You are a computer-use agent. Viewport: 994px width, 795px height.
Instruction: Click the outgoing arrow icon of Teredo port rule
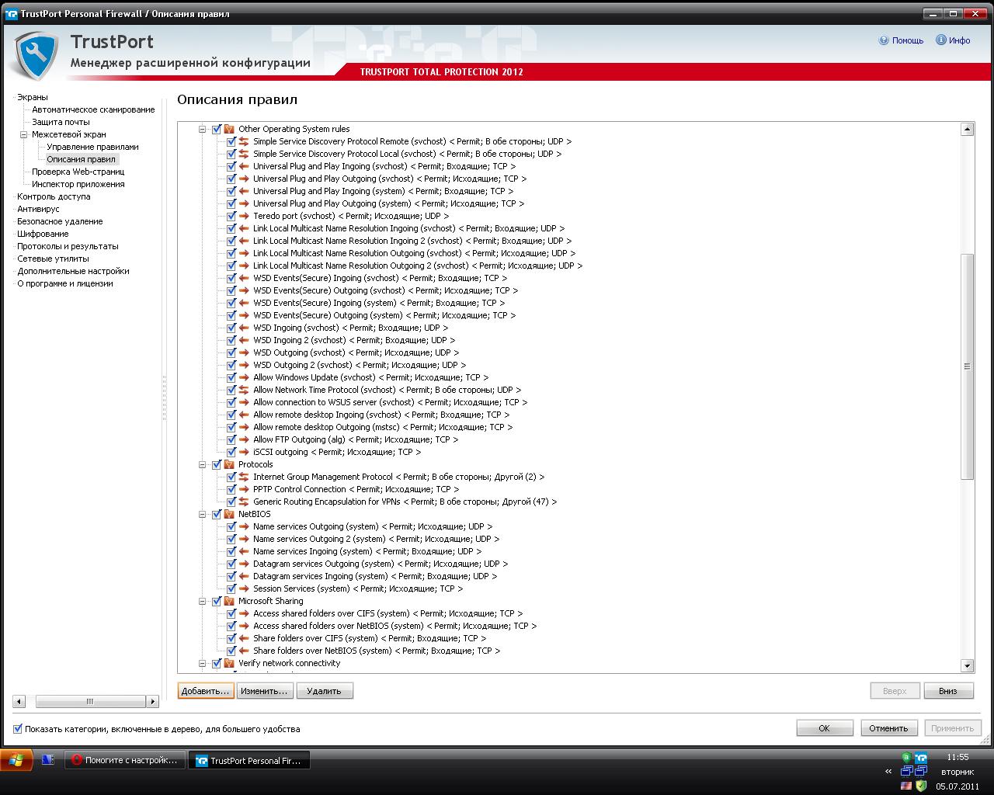point(244,216)
